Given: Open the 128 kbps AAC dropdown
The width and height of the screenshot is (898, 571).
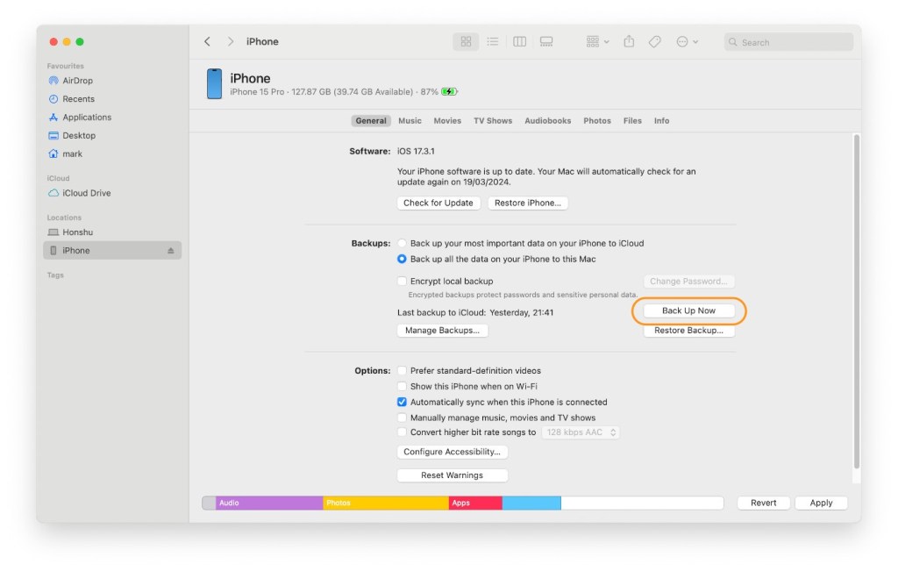Looking at the screenshot, I should pyautogui.click(x=581, y=432).
